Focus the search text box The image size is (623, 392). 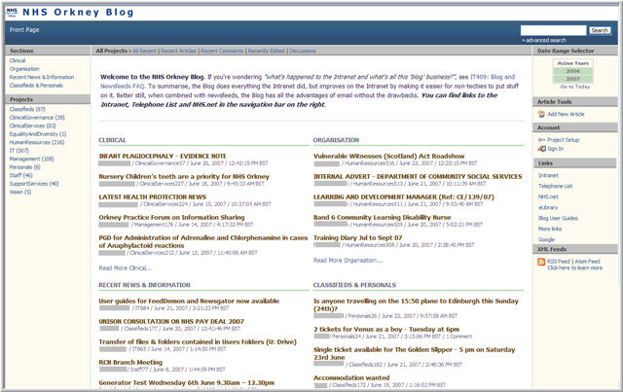553,31
